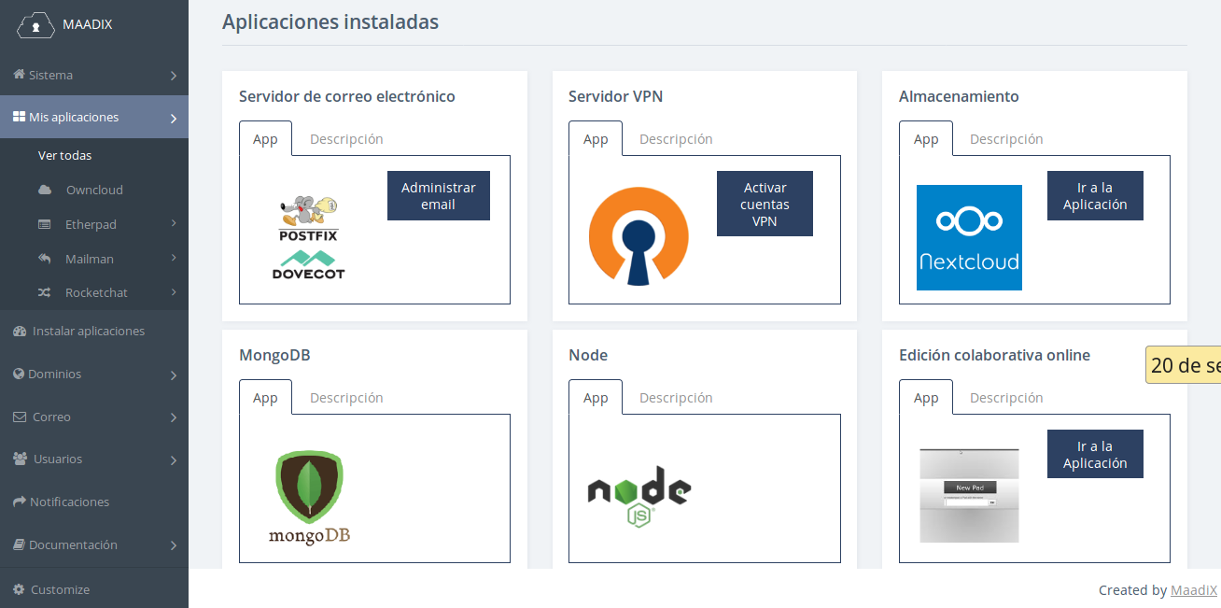Open the App tab under MongoDB

(x=265, y=397)
